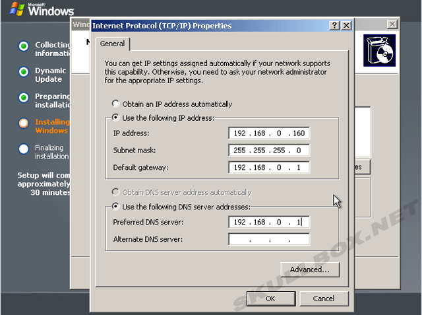Select Obtain DNS server address automatically
Screen dimensions: 422x315
click(115, 192)
